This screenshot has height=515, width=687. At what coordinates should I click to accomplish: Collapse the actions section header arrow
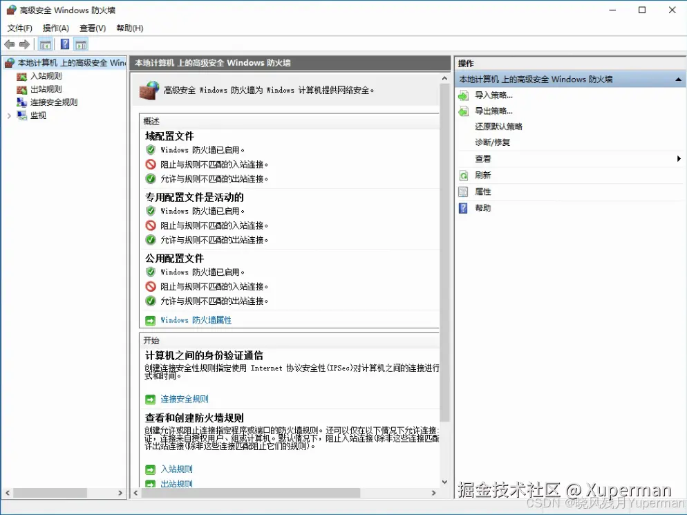pyautogui.click(x=678, y=79)
